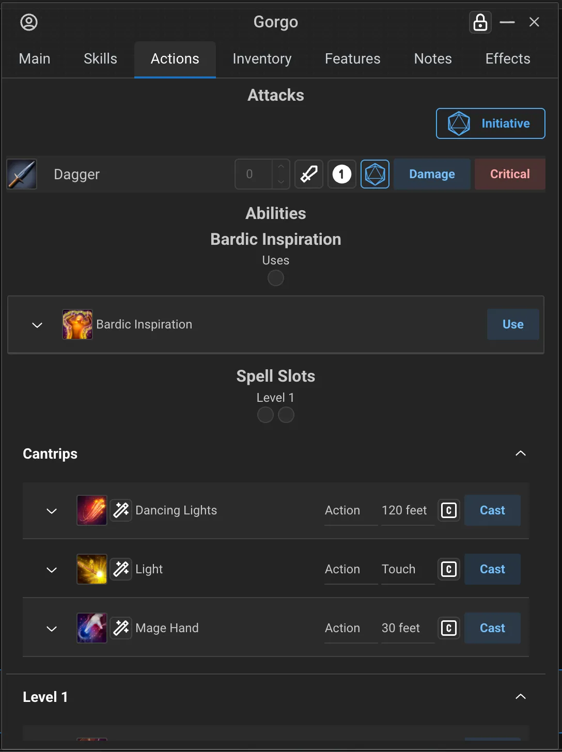Click the concentration icon for Mage Hand
The width and height of the screenshot is (562, 752).
449,628
